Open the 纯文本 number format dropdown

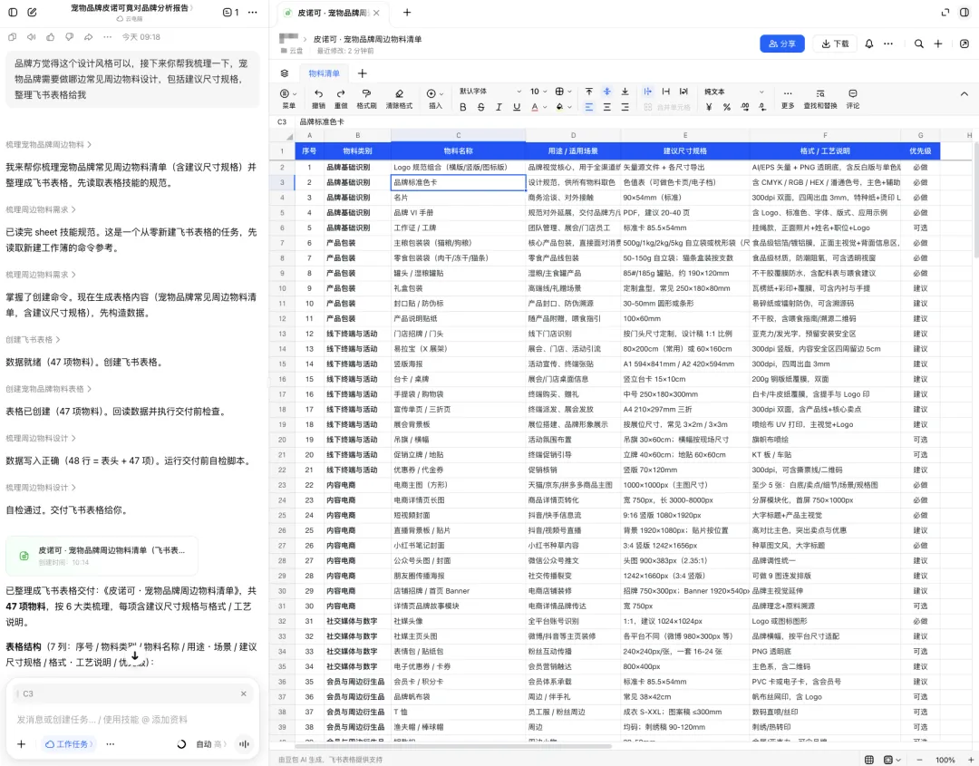[734, 92]
